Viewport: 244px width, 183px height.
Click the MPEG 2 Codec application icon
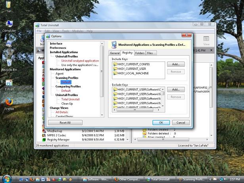pyautogui.click(x=44, y=135)
